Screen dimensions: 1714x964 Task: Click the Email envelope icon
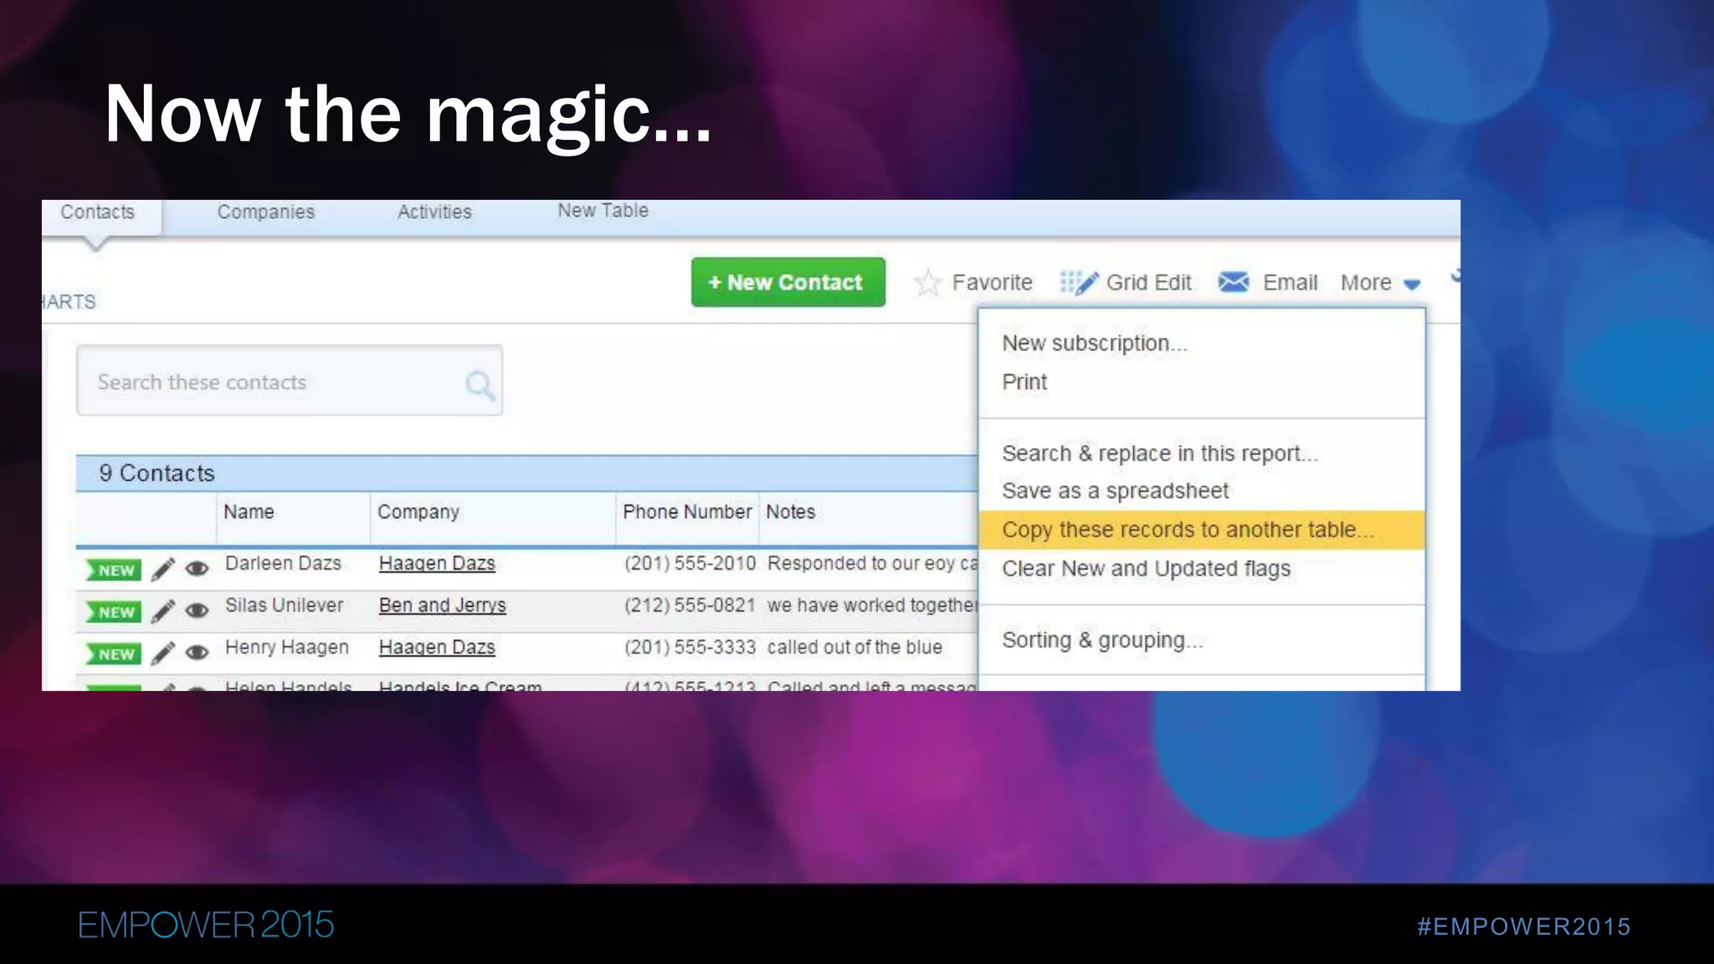pos(1234,282)
